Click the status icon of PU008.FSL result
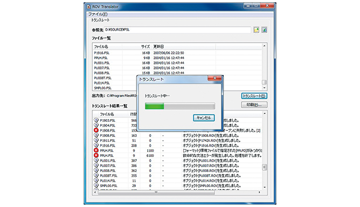The height and width of the screenshot is (207, 360). click(96, 170)
